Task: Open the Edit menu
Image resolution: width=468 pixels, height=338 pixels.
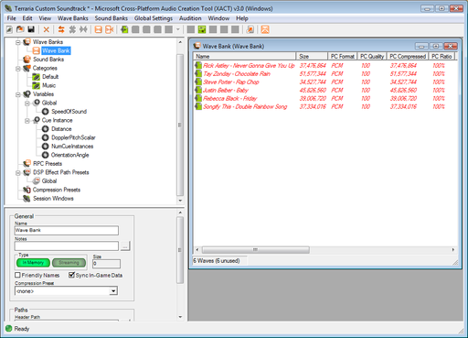Action: click(x=27, y=18)
